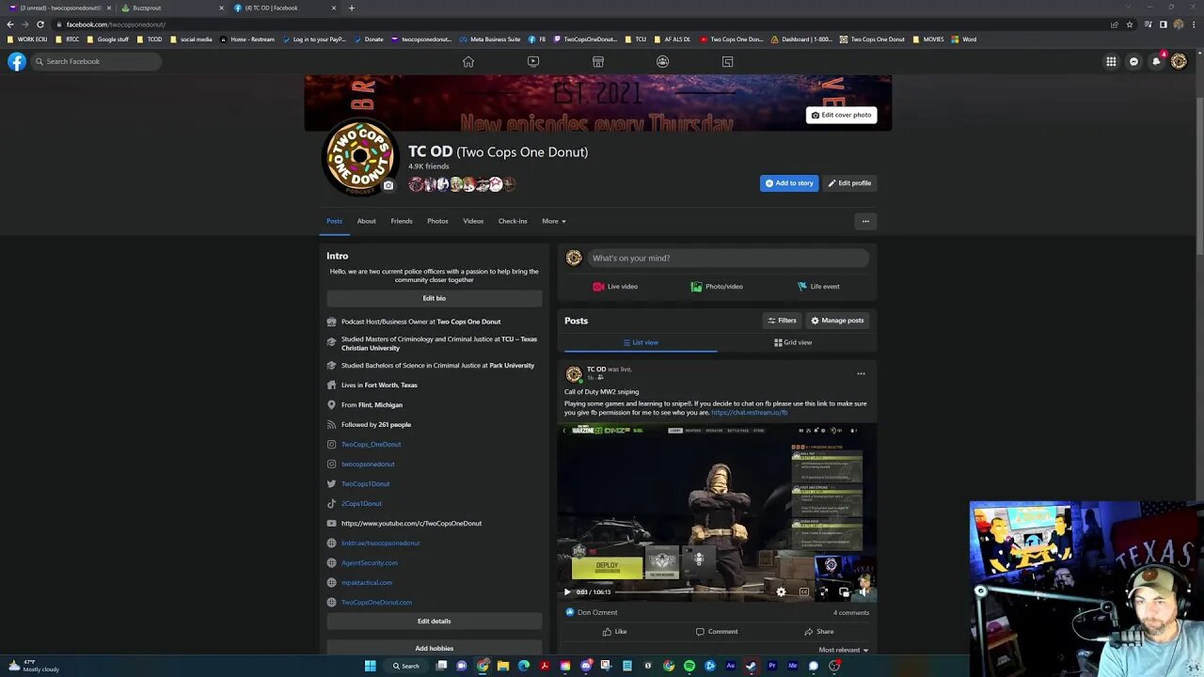
Task: Open the linktr.ee/twocopsonedonut link
Action: (x=380, y=543)
